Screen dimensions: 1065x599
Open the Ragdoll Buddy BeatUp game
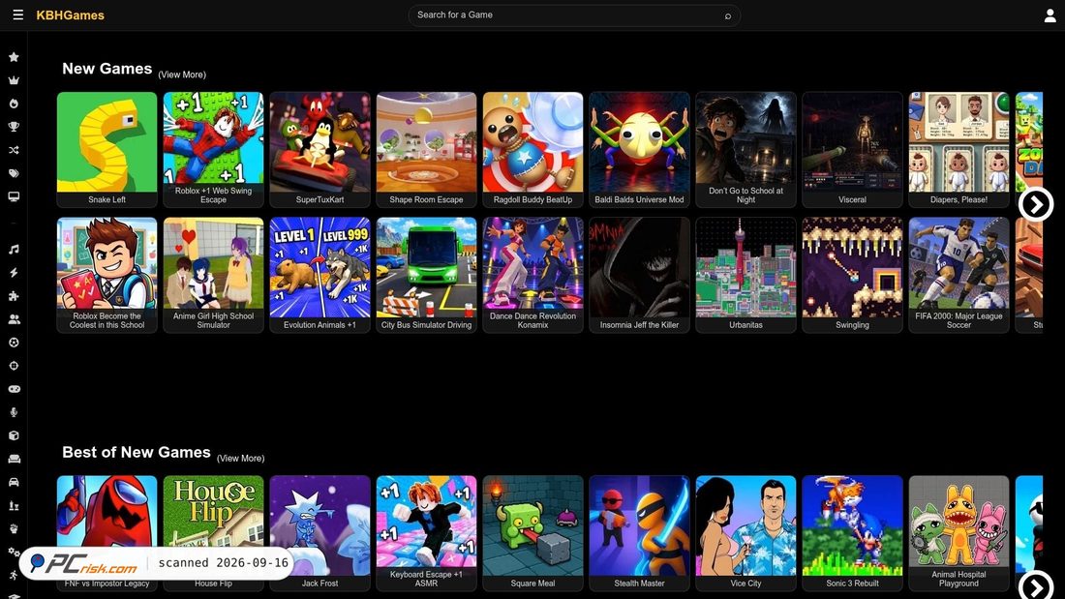pos(533,149)
